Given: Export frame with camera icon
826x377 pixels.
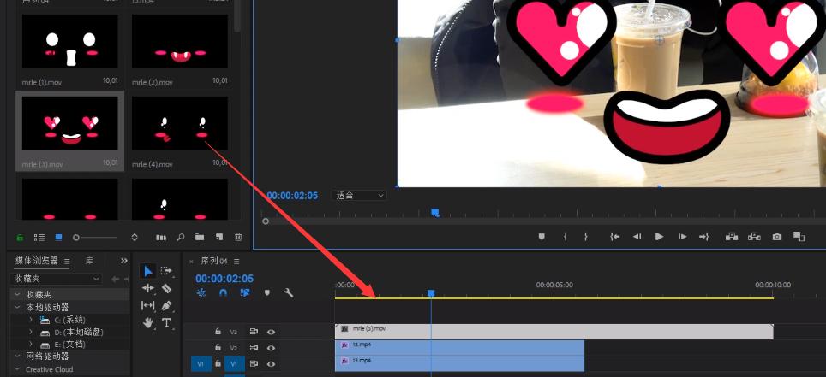Looking at the screenshot, I should pos(777,237).
